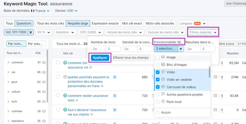This screenshot has width=246, height=124.
Task: Click Densité de la concurrence À field
Action: point(145,49)
